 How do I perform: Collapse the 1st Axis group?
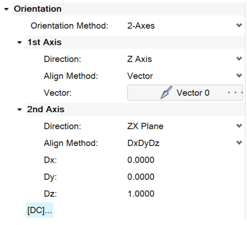[x=20, y=42]
